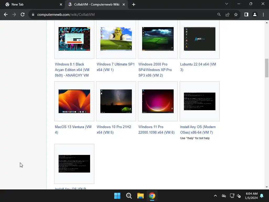
Task: Open network status tray icon
Action: pos(232,196)
